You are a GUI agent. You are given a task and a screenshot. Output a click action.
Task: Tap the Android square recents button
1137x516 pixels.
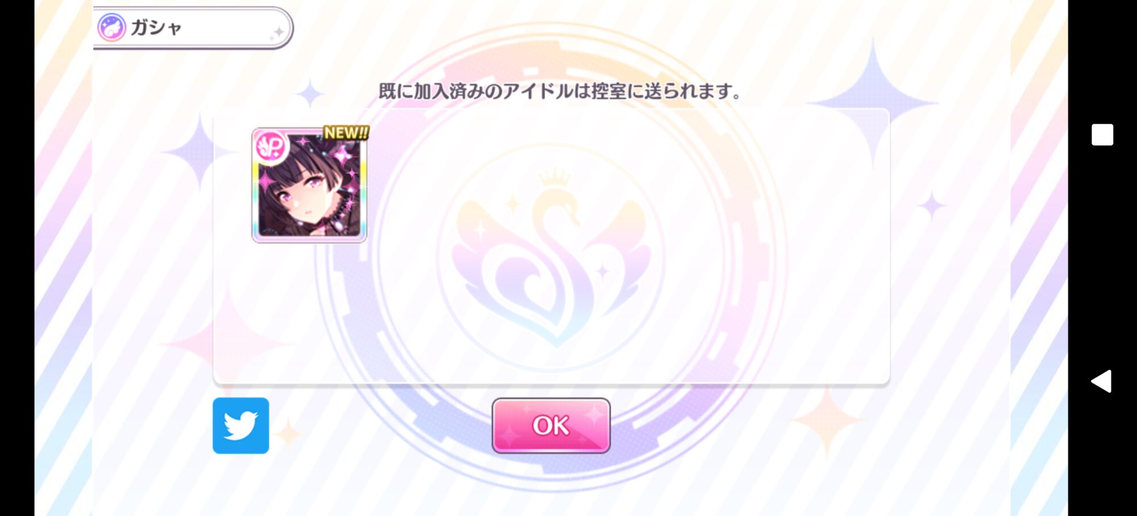(x=1102, y=135)
